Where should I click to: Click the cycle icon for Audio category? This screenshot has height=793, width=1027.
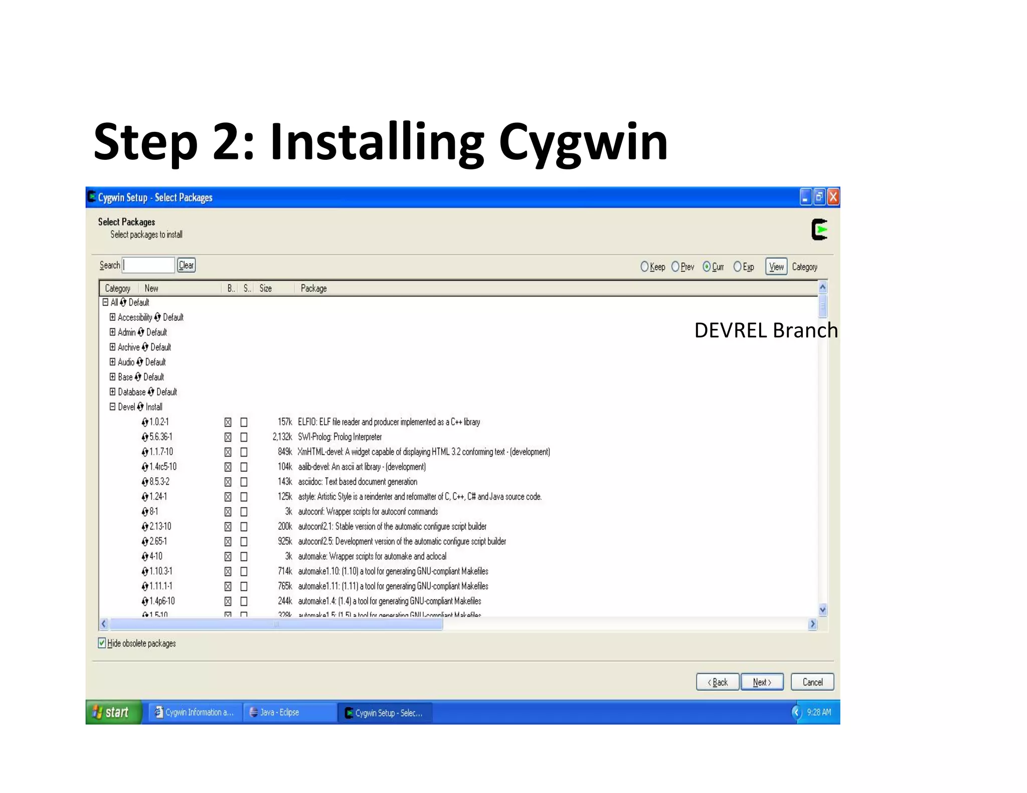click(139, 362)
